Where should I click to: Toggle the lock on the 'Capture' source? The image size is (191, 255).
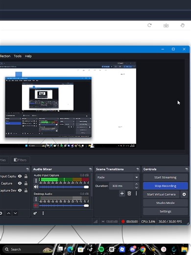click(x=26, y=183)
